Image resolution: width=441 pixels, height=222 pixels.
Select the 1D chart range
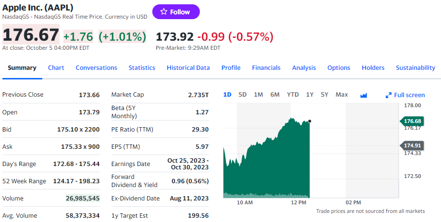[x=227, y=95]
